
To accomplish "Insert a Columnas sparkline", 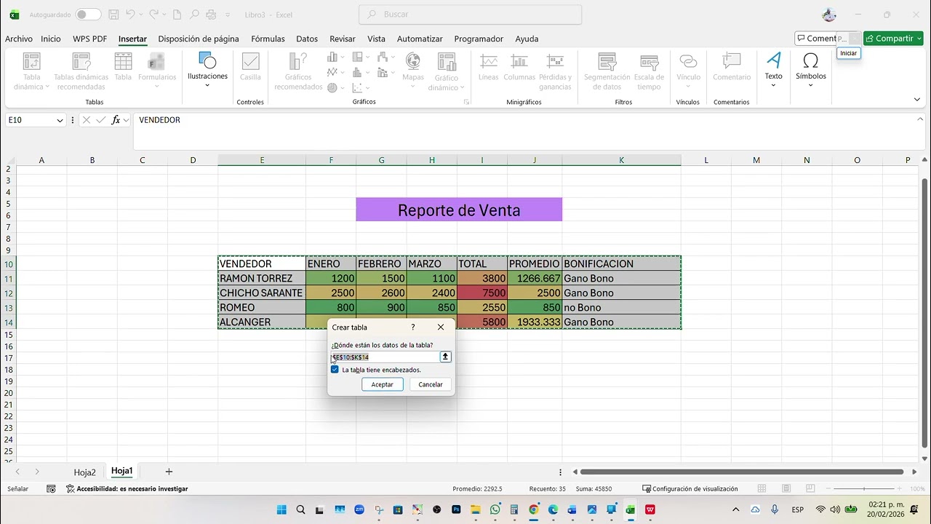I will pos(519,66).
